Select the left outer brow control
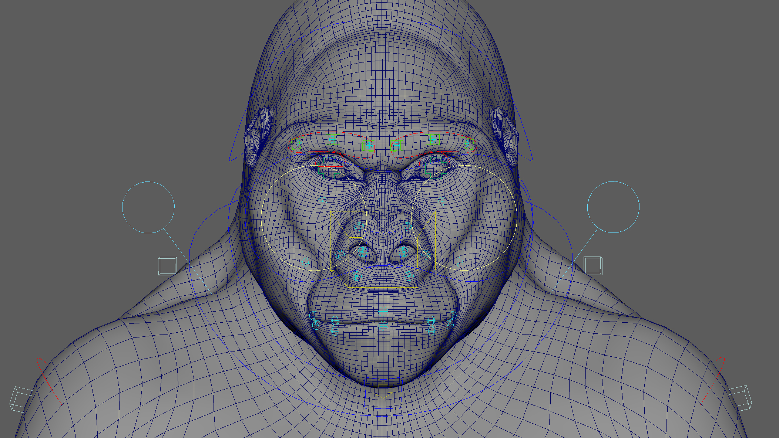This screenshot has height=438, width=779. [298, 143]
